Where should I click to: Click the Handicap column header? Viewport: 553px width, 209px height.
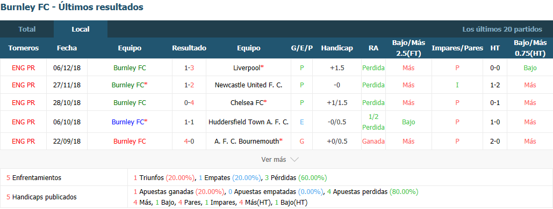337,48
